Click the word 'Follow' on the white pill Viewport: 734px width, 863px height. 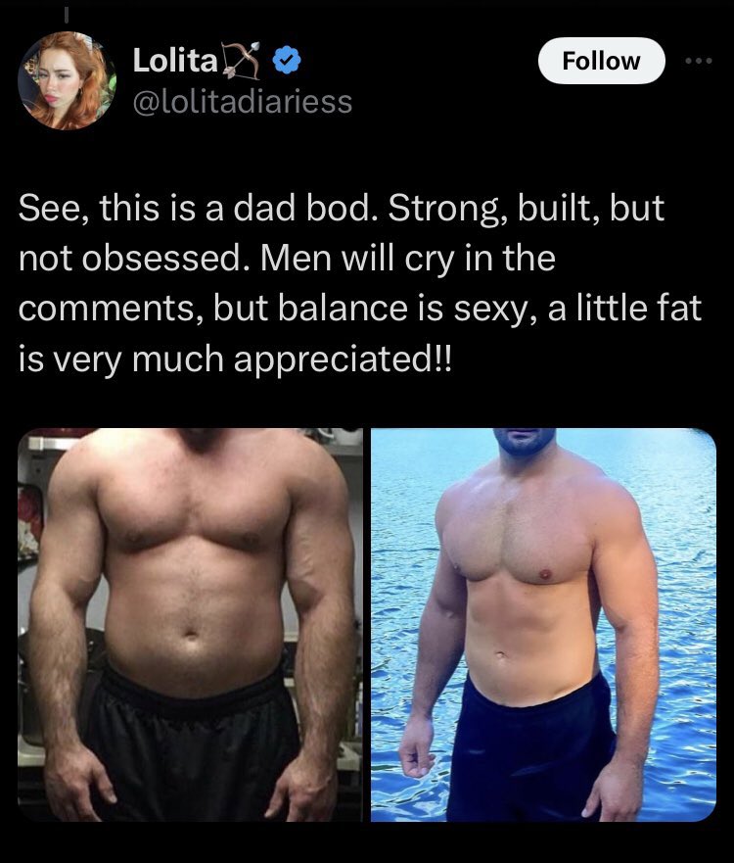coord(602,61)
